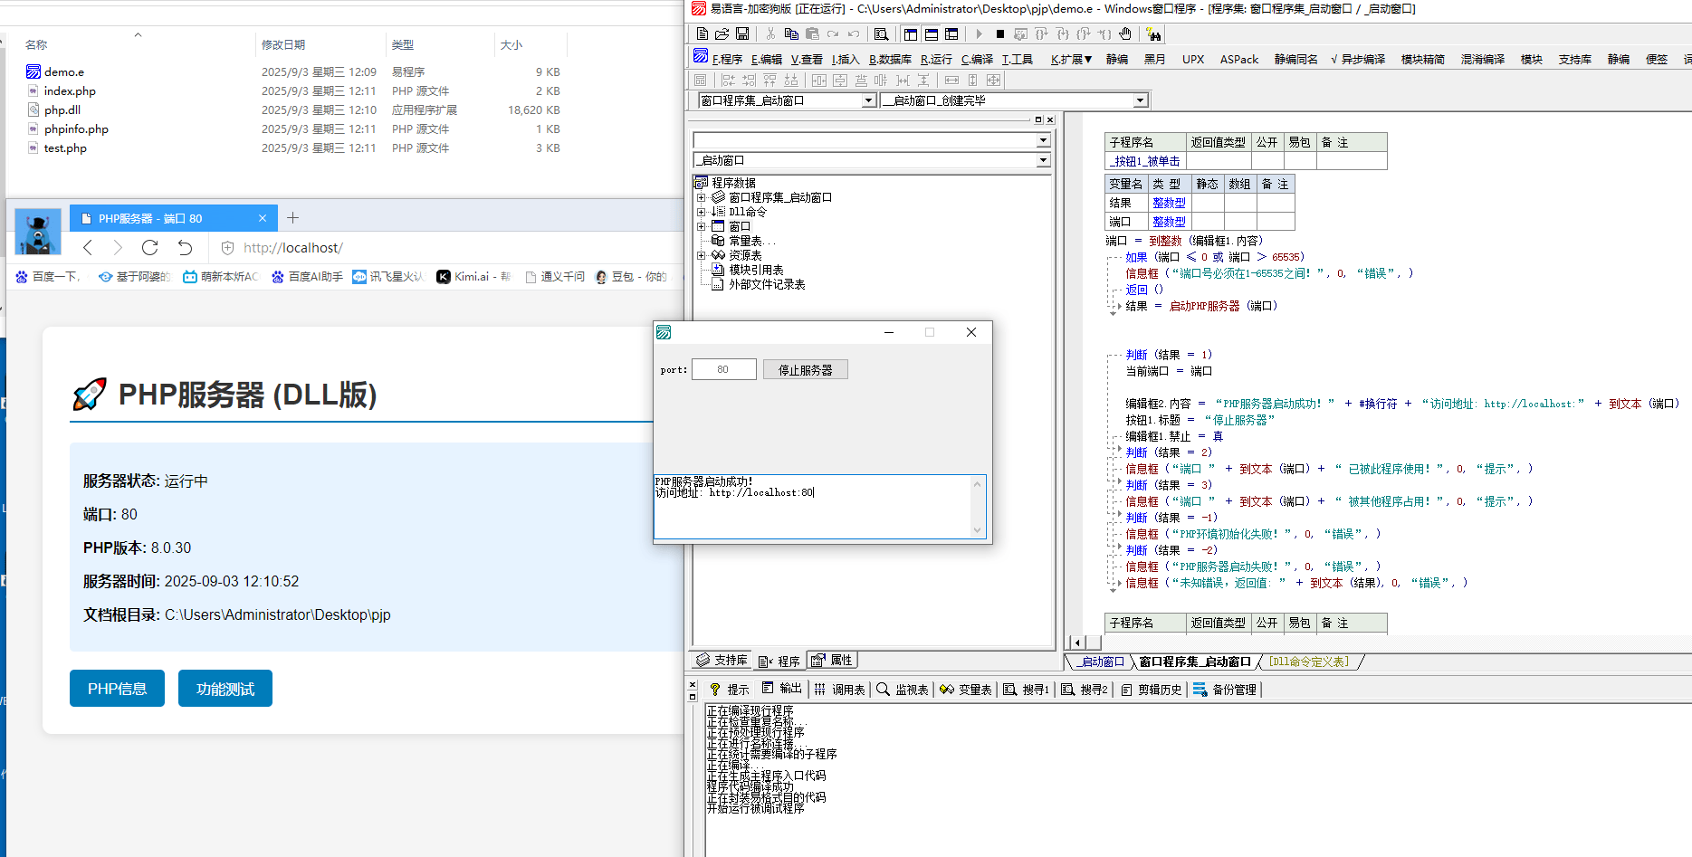Expand the Dll命令 tree node
Screen dimensions: 1692x857
[701, 212]
